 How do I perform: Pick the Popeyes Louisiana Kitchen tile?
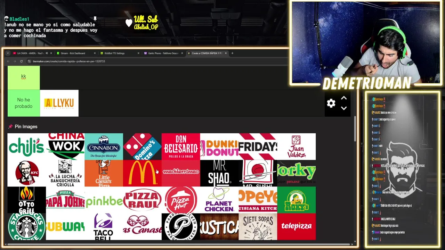click(258, 200)
